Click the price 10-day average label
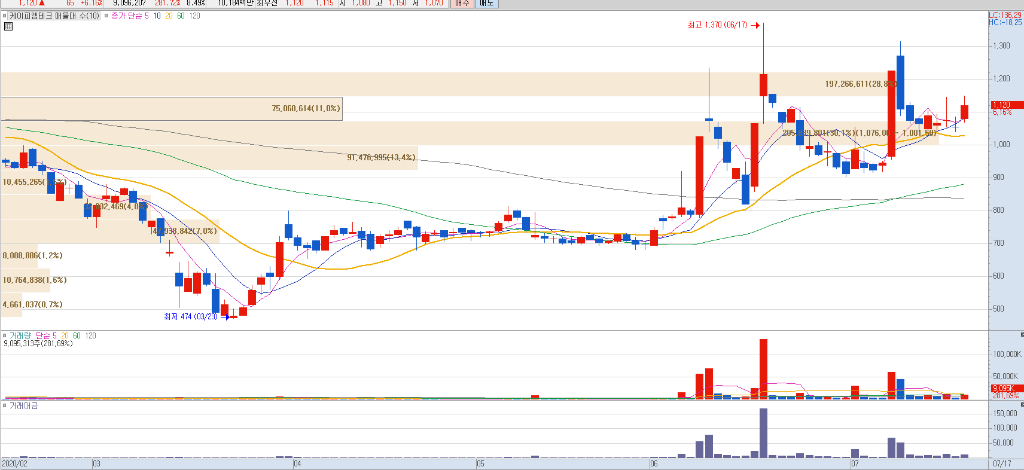 [x=157, y=16]
